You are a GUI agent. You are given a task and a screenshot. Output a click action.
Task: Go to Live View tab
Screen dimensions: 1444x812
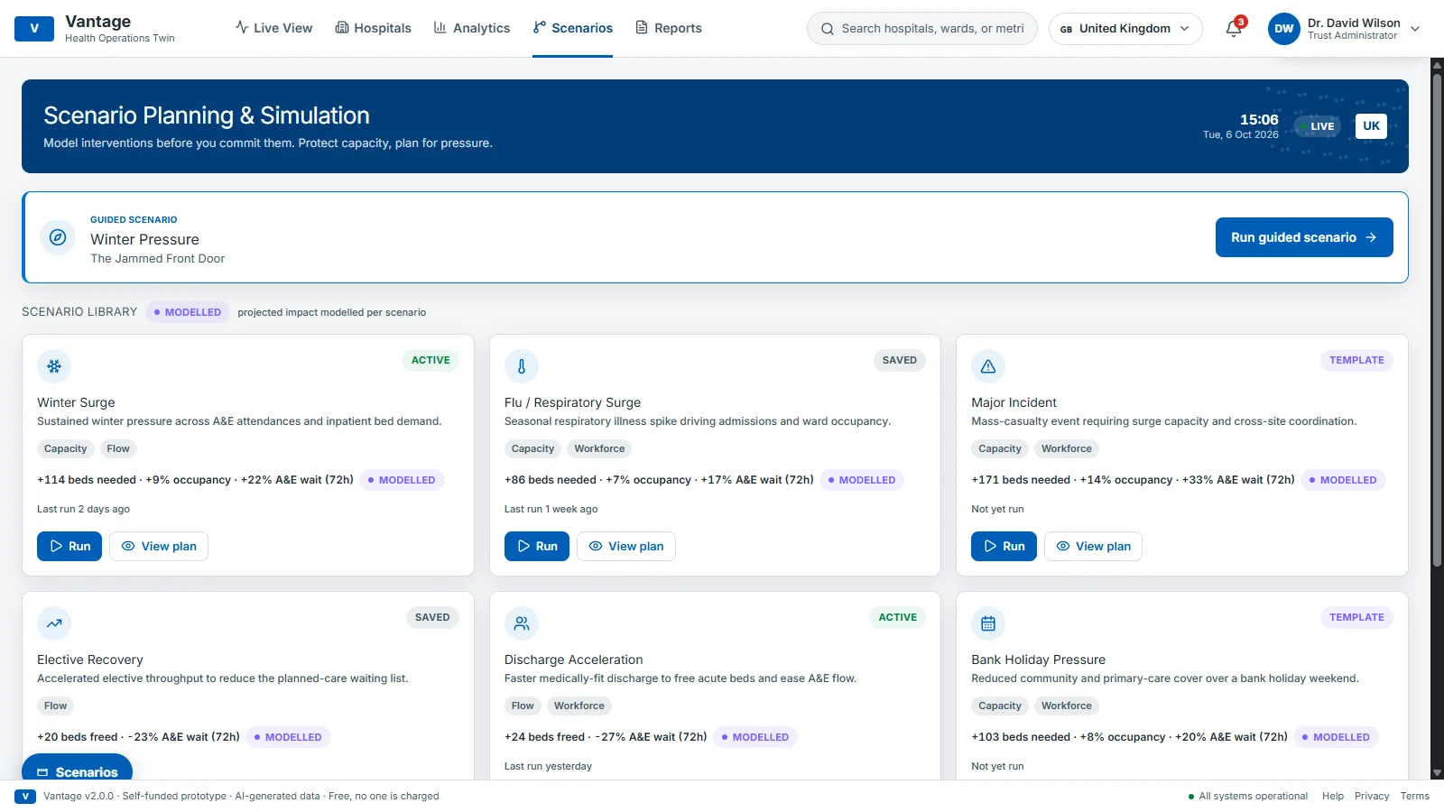(274, 28)
